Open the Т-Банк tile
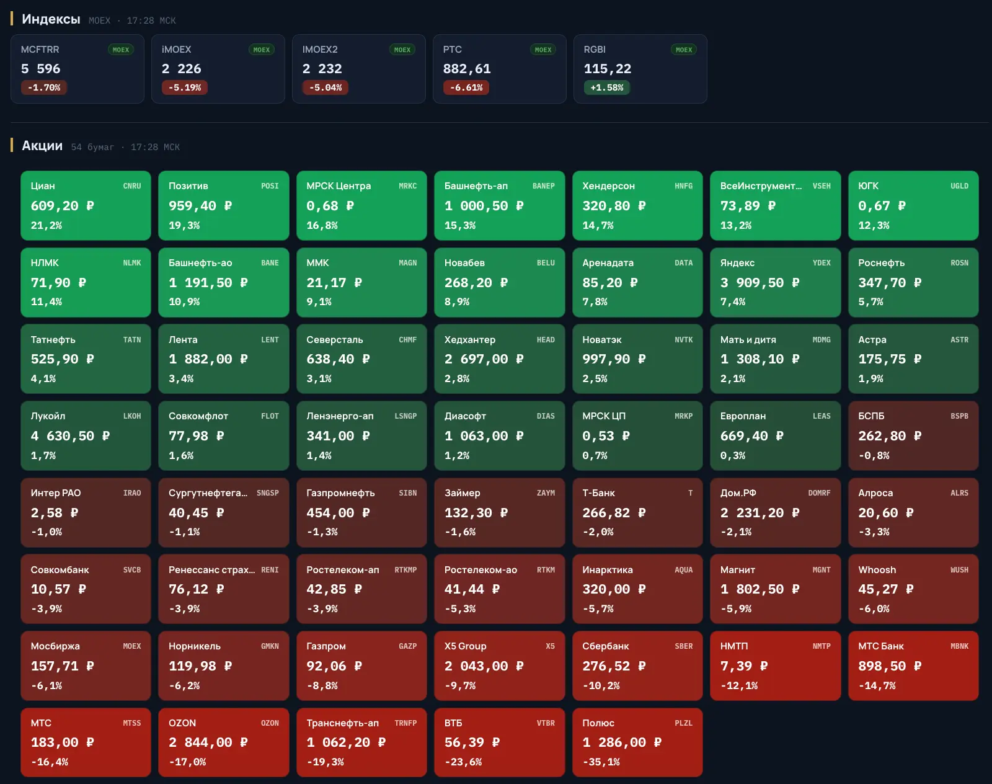 click(x=637, y=512)
